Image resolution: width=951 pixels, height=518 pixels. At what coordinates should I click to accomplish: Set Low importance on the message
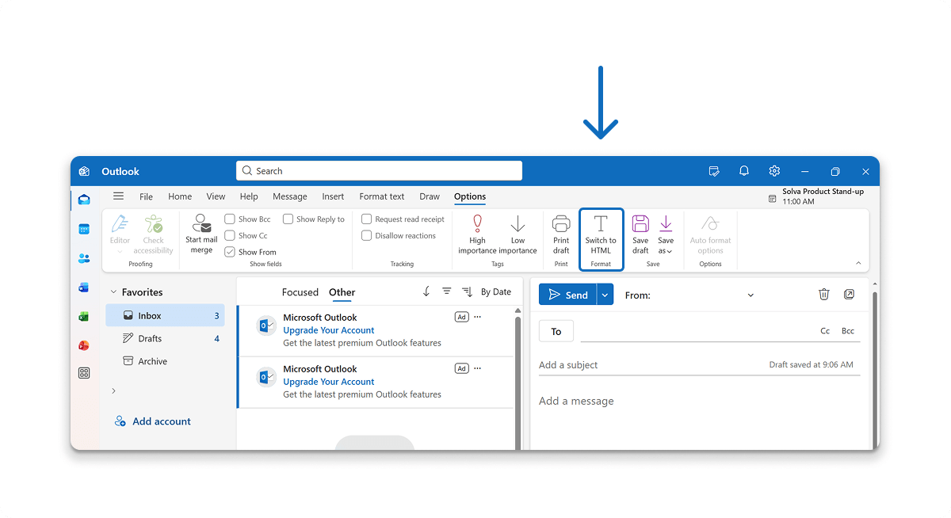coord(518,224)
